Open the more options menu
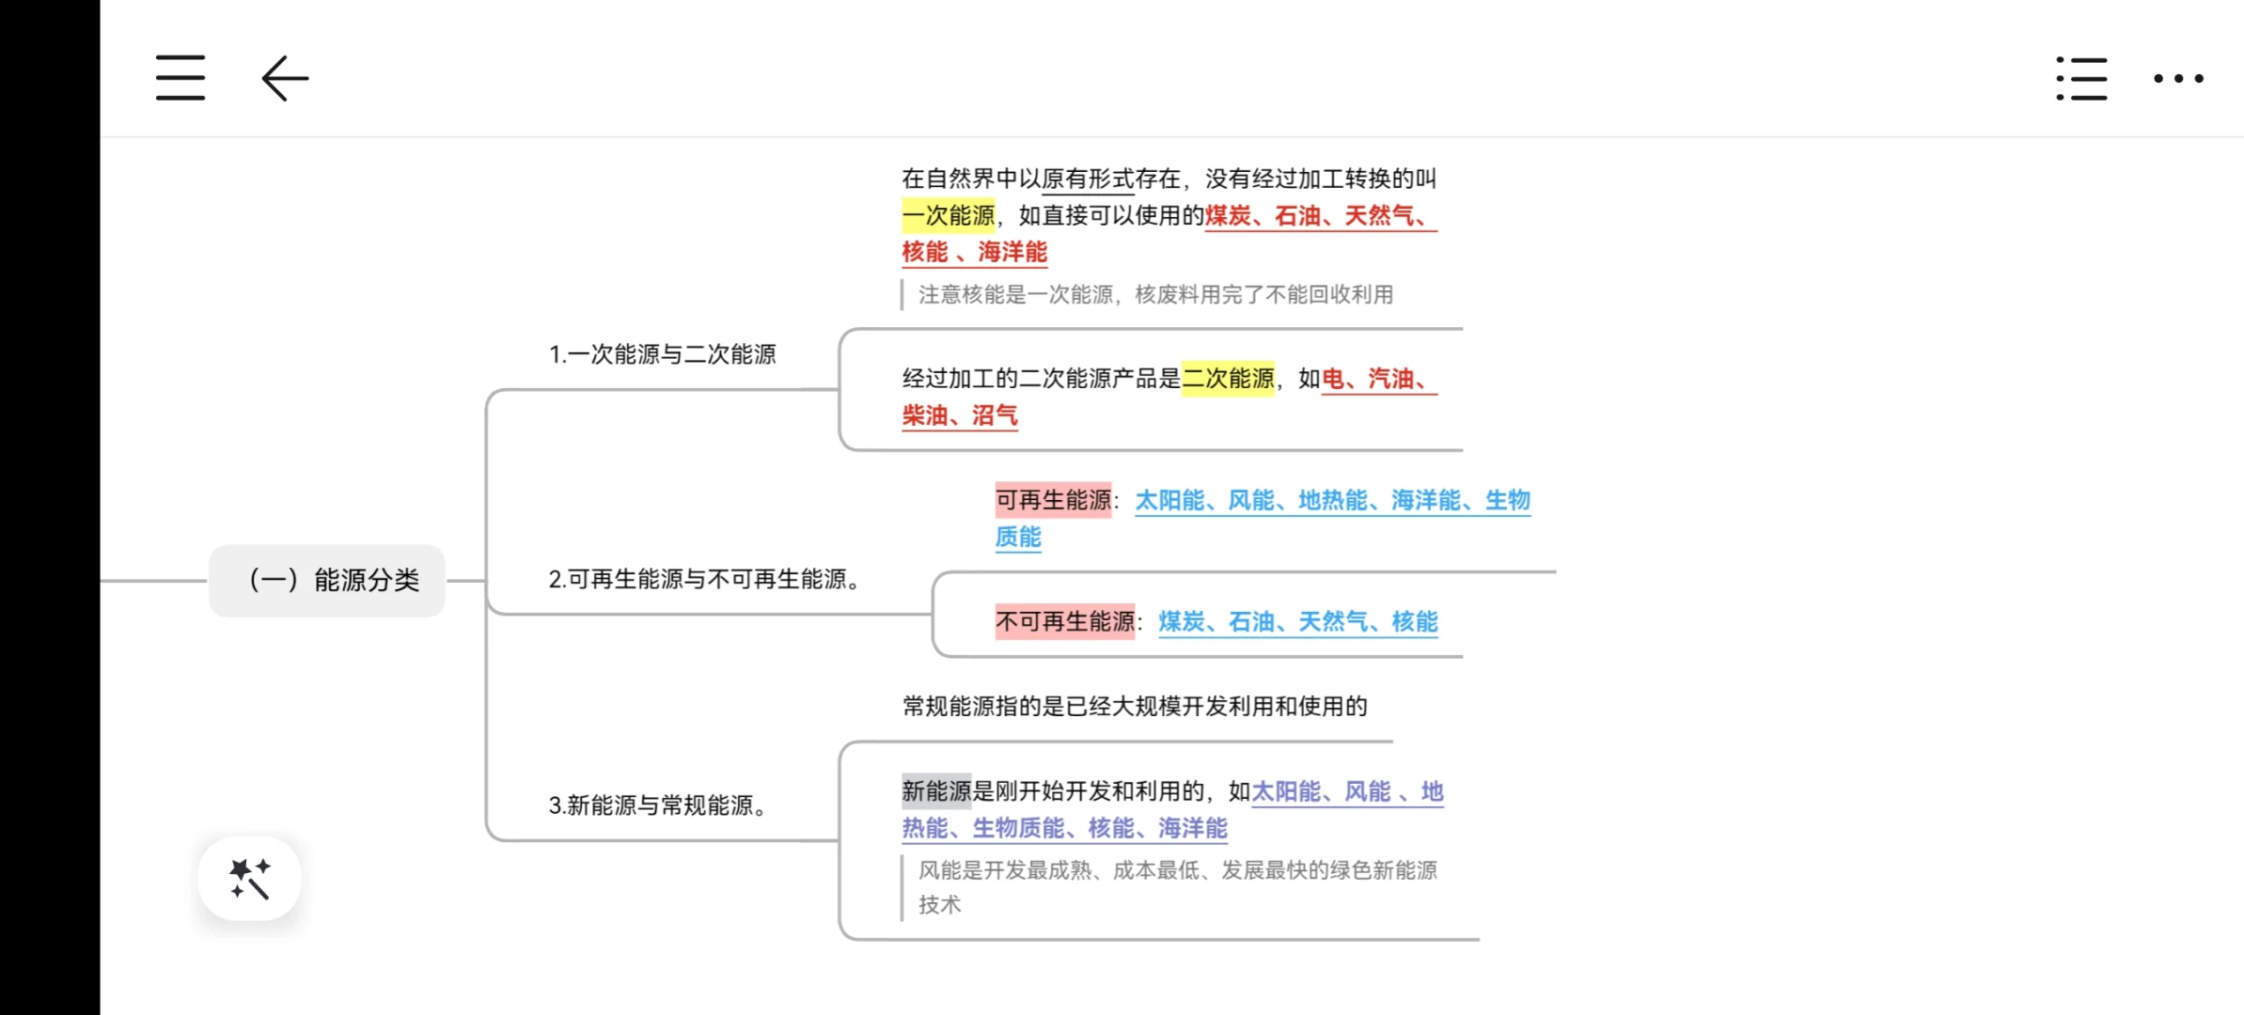The image size is (2244, 1015). tap(2176, 80)
